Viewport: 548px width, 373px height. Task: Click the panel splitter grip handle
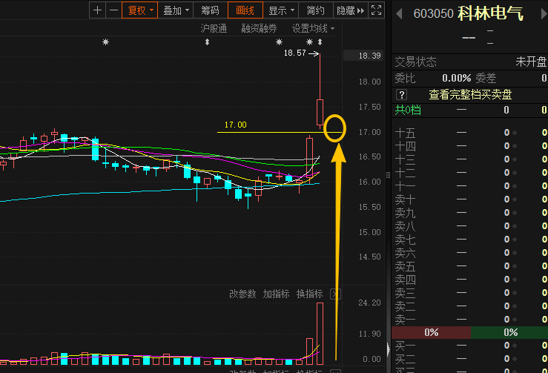pyautogui.click(x=388, y=175)
